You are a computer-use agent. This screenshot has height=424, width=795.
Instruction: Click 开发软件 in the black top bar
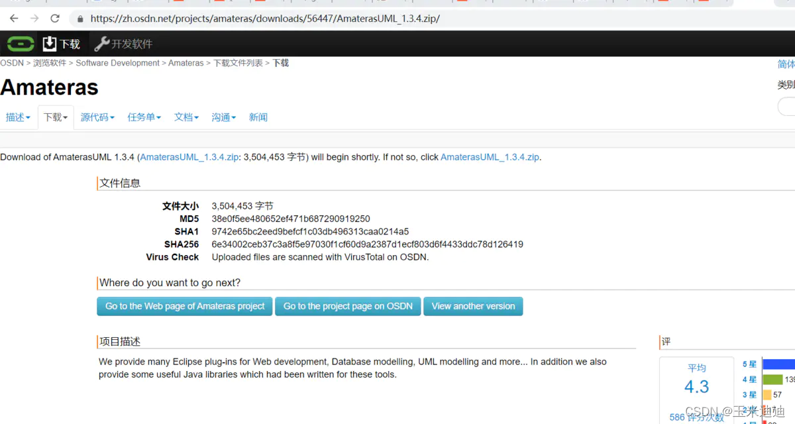coord(132,44)
